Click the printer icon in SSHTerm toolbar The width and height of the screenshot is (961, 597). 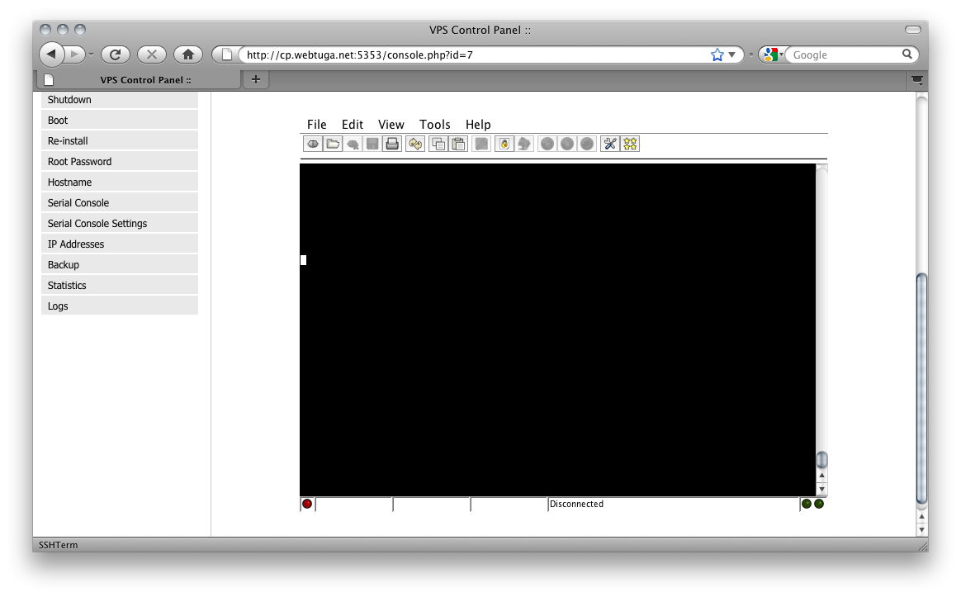click(x=393, y=145)
